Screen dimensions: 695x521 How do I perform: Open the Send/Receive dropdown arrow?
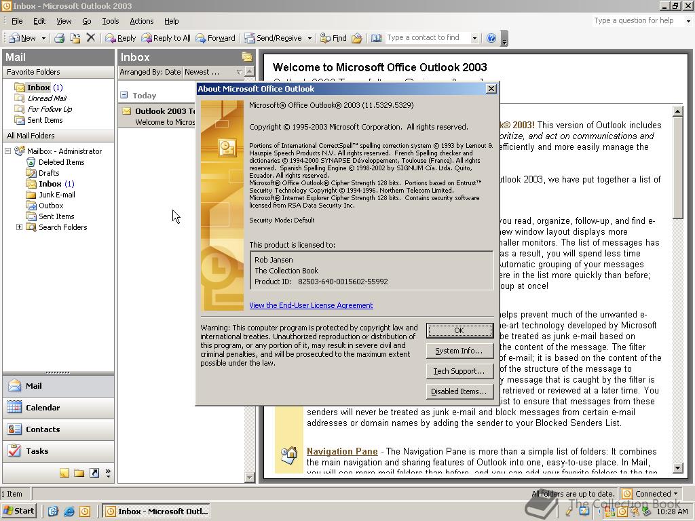309,39
